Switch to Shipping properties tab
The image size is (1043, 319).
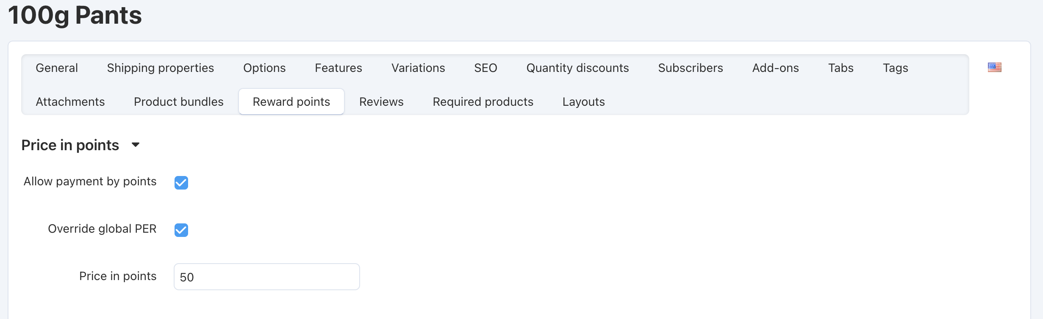click(161, 68)
